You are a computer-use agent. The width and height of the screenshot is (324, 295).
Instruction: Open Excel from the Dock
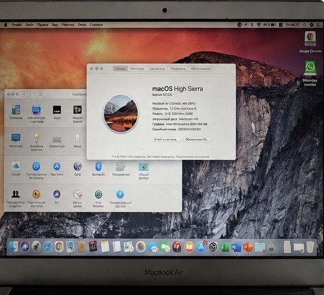point(225,247)
